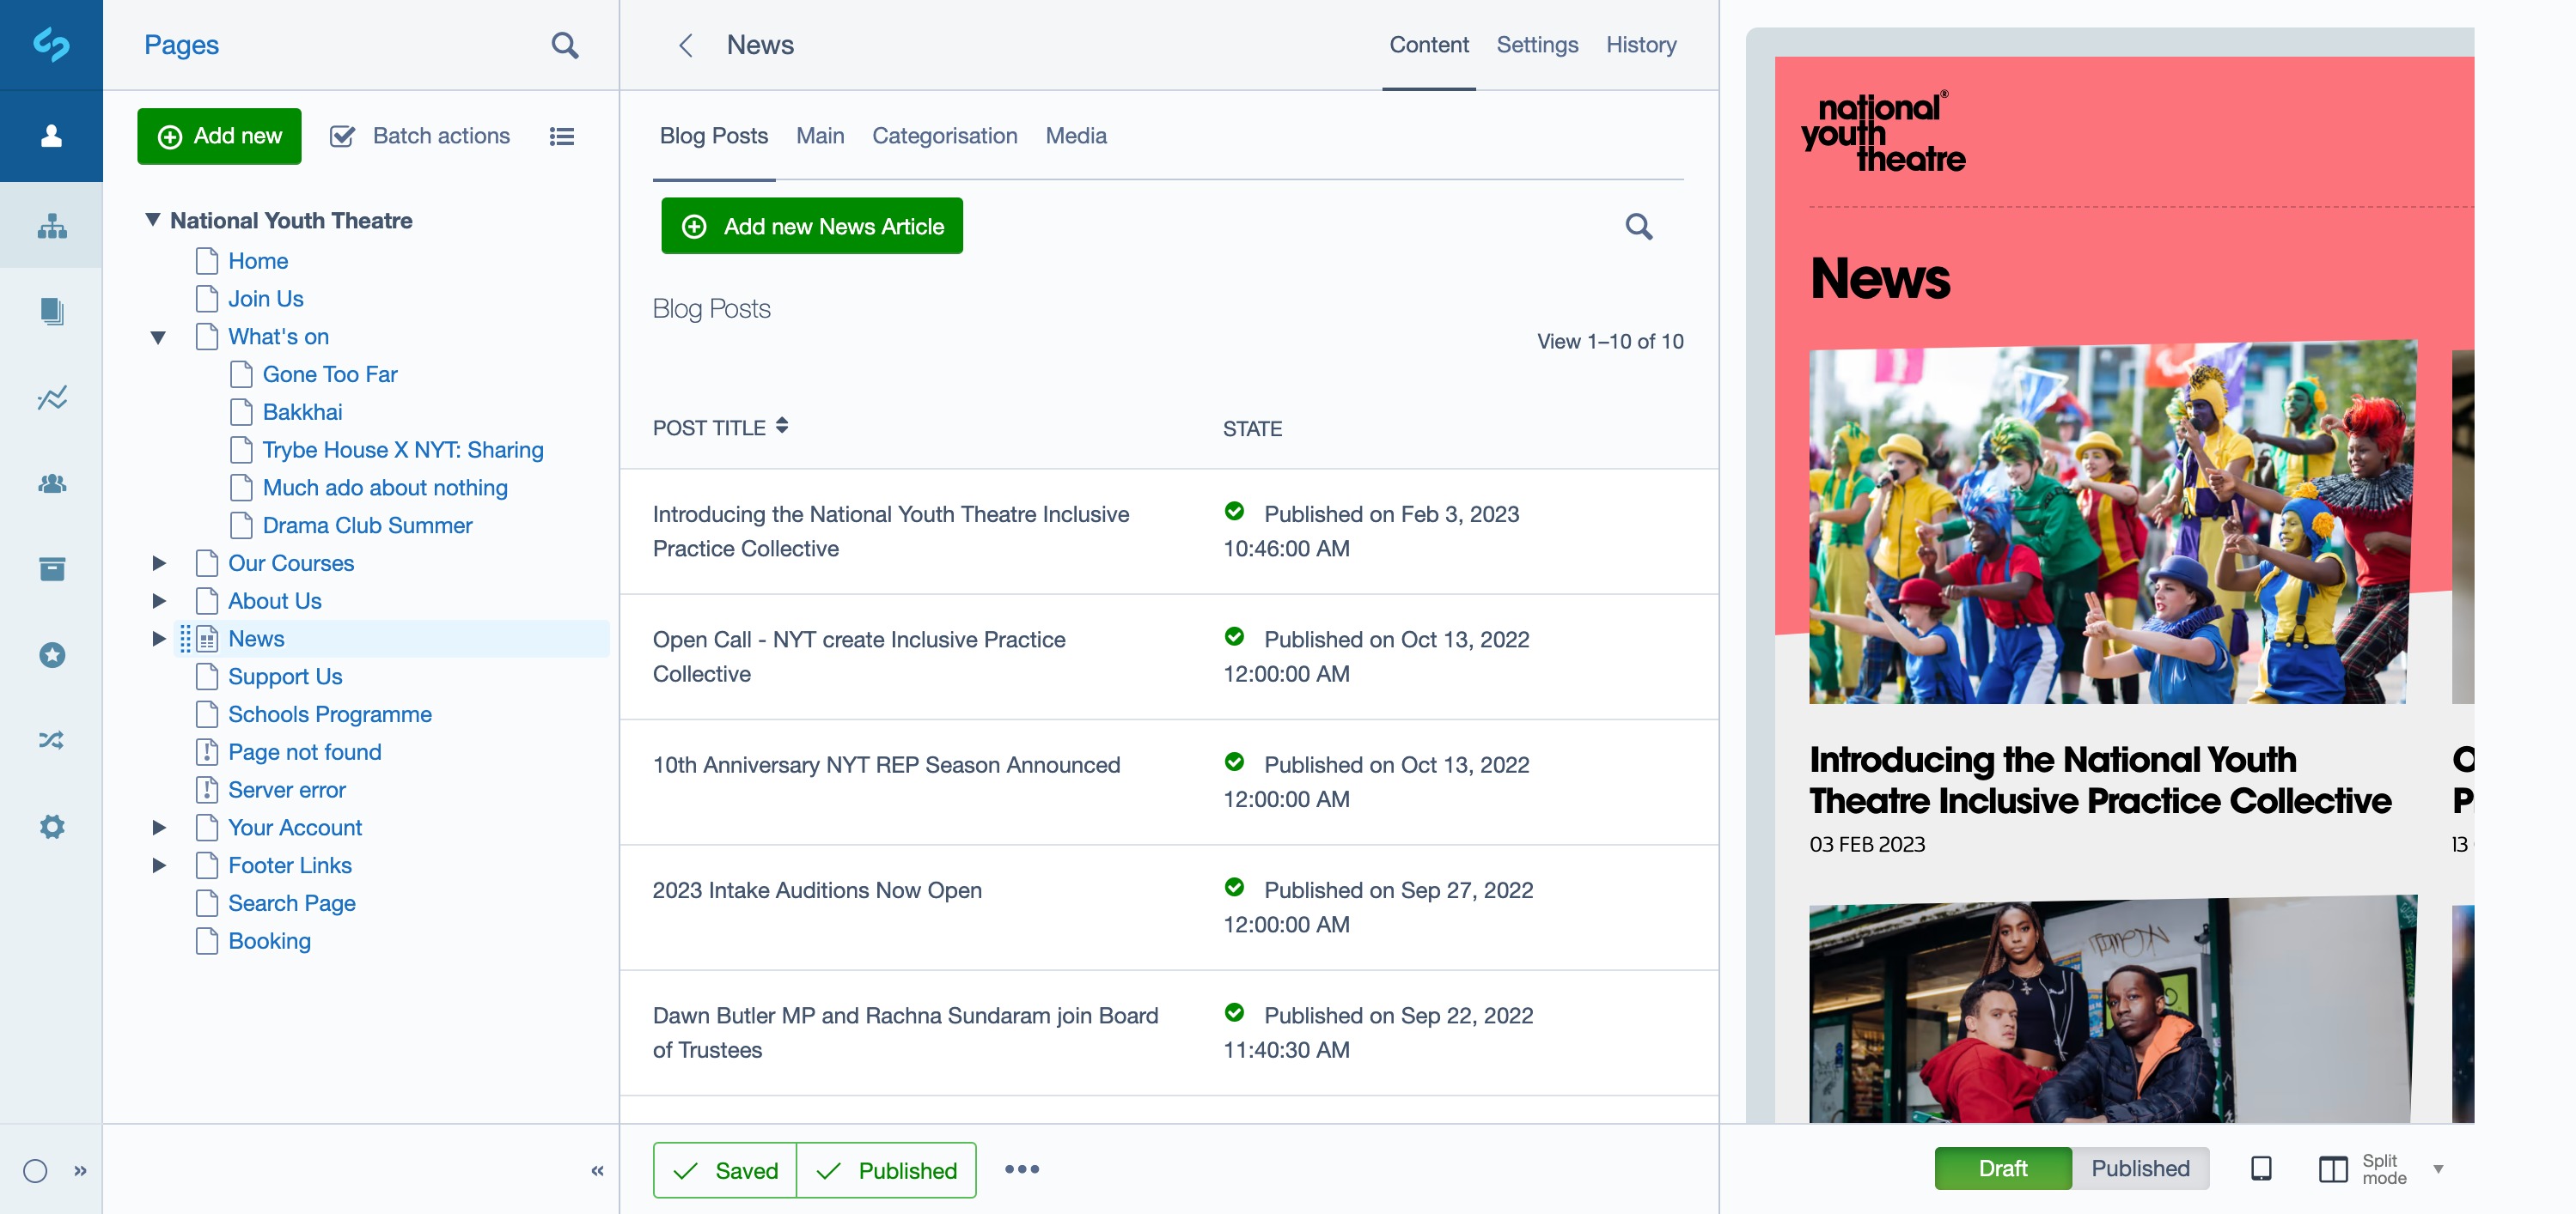Open the Security users group icon

tap(52, 484)
